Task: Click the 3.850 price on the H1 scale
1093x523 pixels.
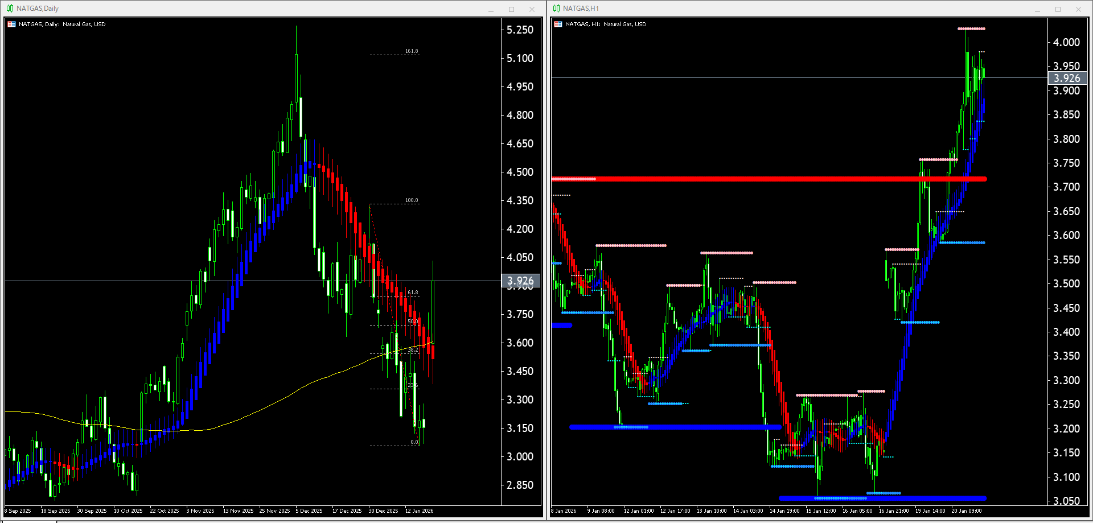Action: (1067, 114)
